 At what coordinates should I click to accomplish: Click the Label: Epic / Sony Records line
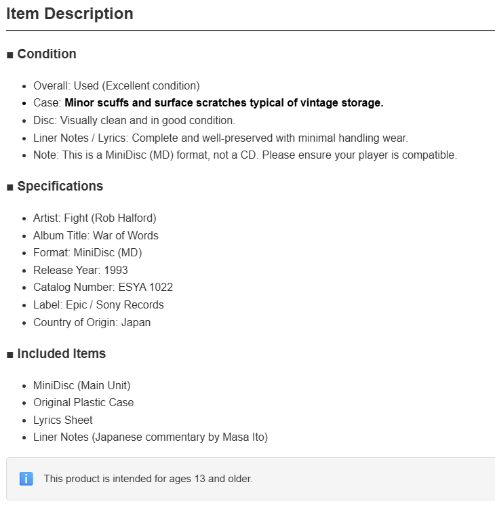pyautogui.click(x=98, y=305)
